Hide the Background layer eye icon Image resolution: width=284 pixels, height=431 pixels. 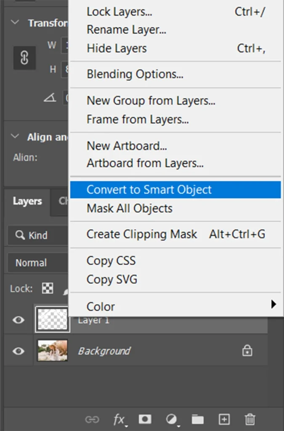click(18, 351)
